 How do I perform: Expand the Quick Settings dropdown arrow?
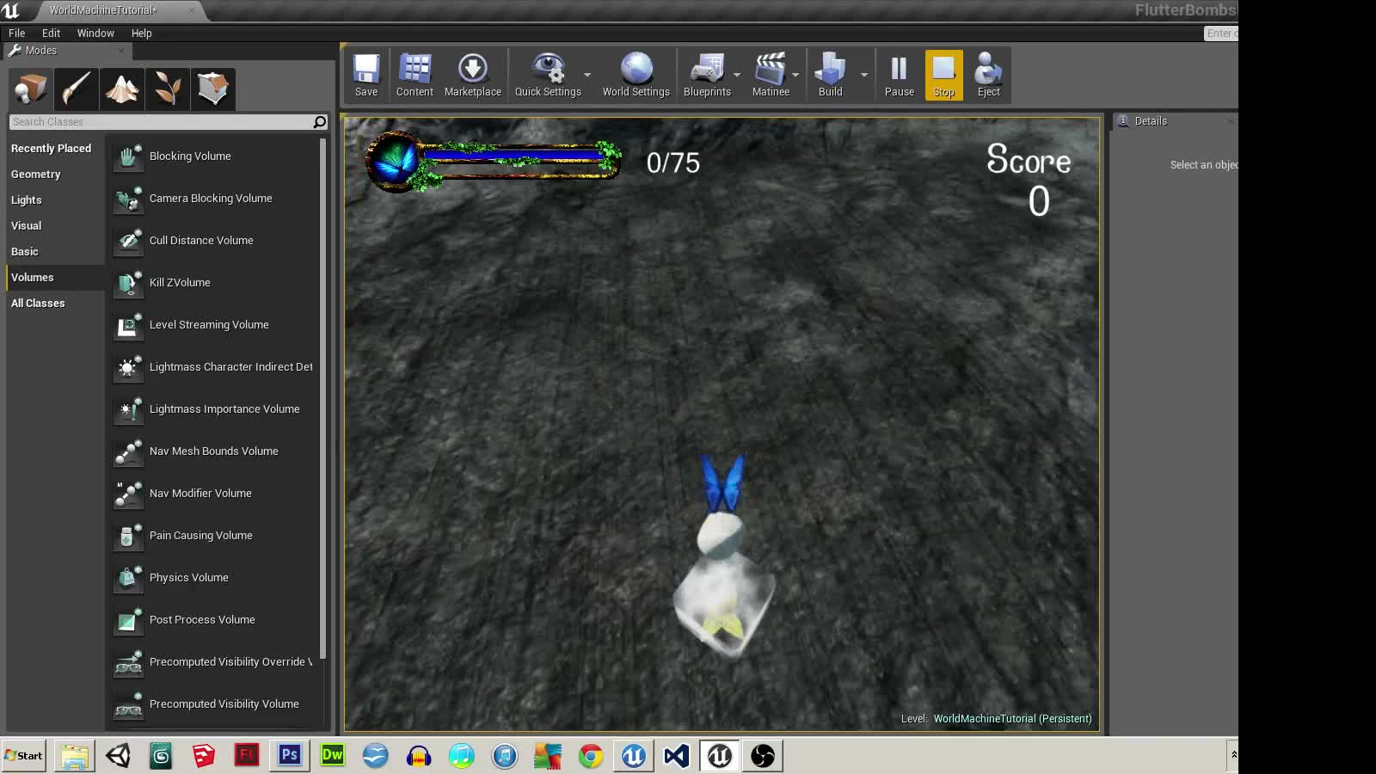click(587, 77)
